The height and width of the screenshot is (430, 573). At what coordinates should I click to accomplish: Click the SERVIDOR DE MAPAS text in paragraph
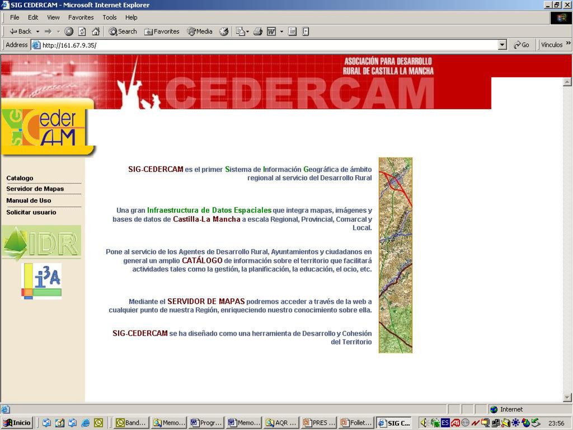click(x=206, y=301)
